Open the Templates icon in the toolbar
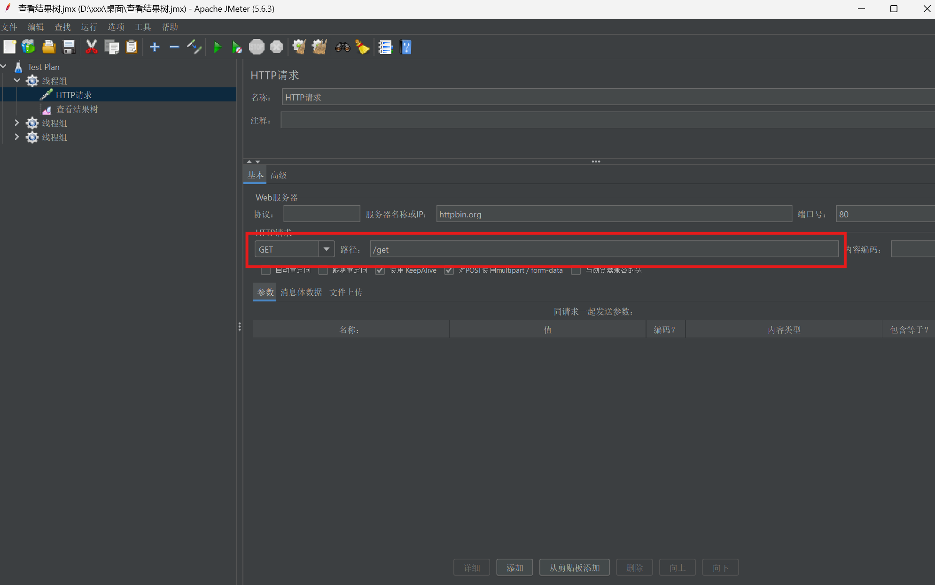 click(x=29, y=47)
